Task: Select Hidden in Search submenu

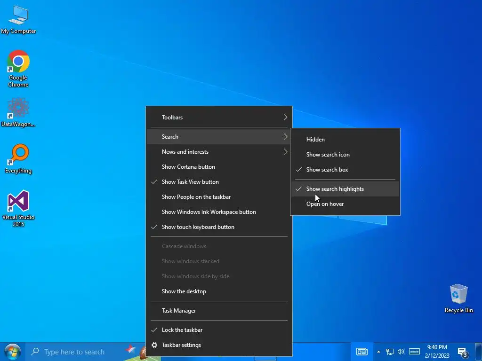Action: (x=345, y=139)
